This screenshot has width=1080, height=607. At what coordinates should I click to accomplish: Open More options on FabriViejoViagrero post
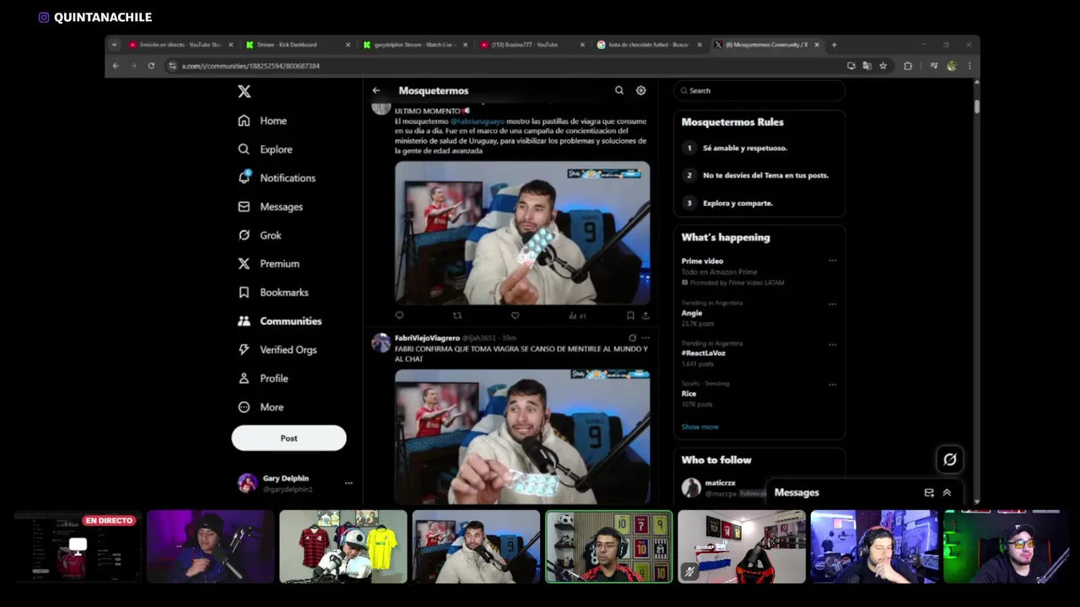[x=645, y=338]
